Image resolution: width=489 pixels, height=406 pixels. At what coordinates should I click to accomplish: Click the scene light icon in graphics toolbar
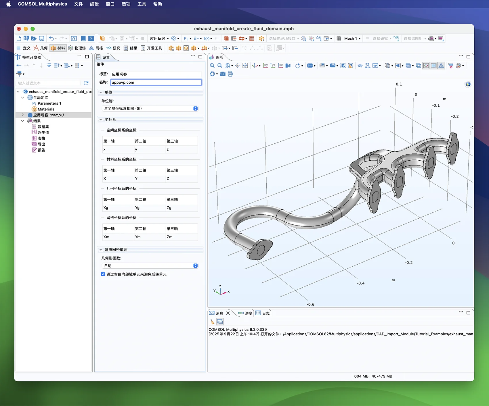click(x=399, y=66)
